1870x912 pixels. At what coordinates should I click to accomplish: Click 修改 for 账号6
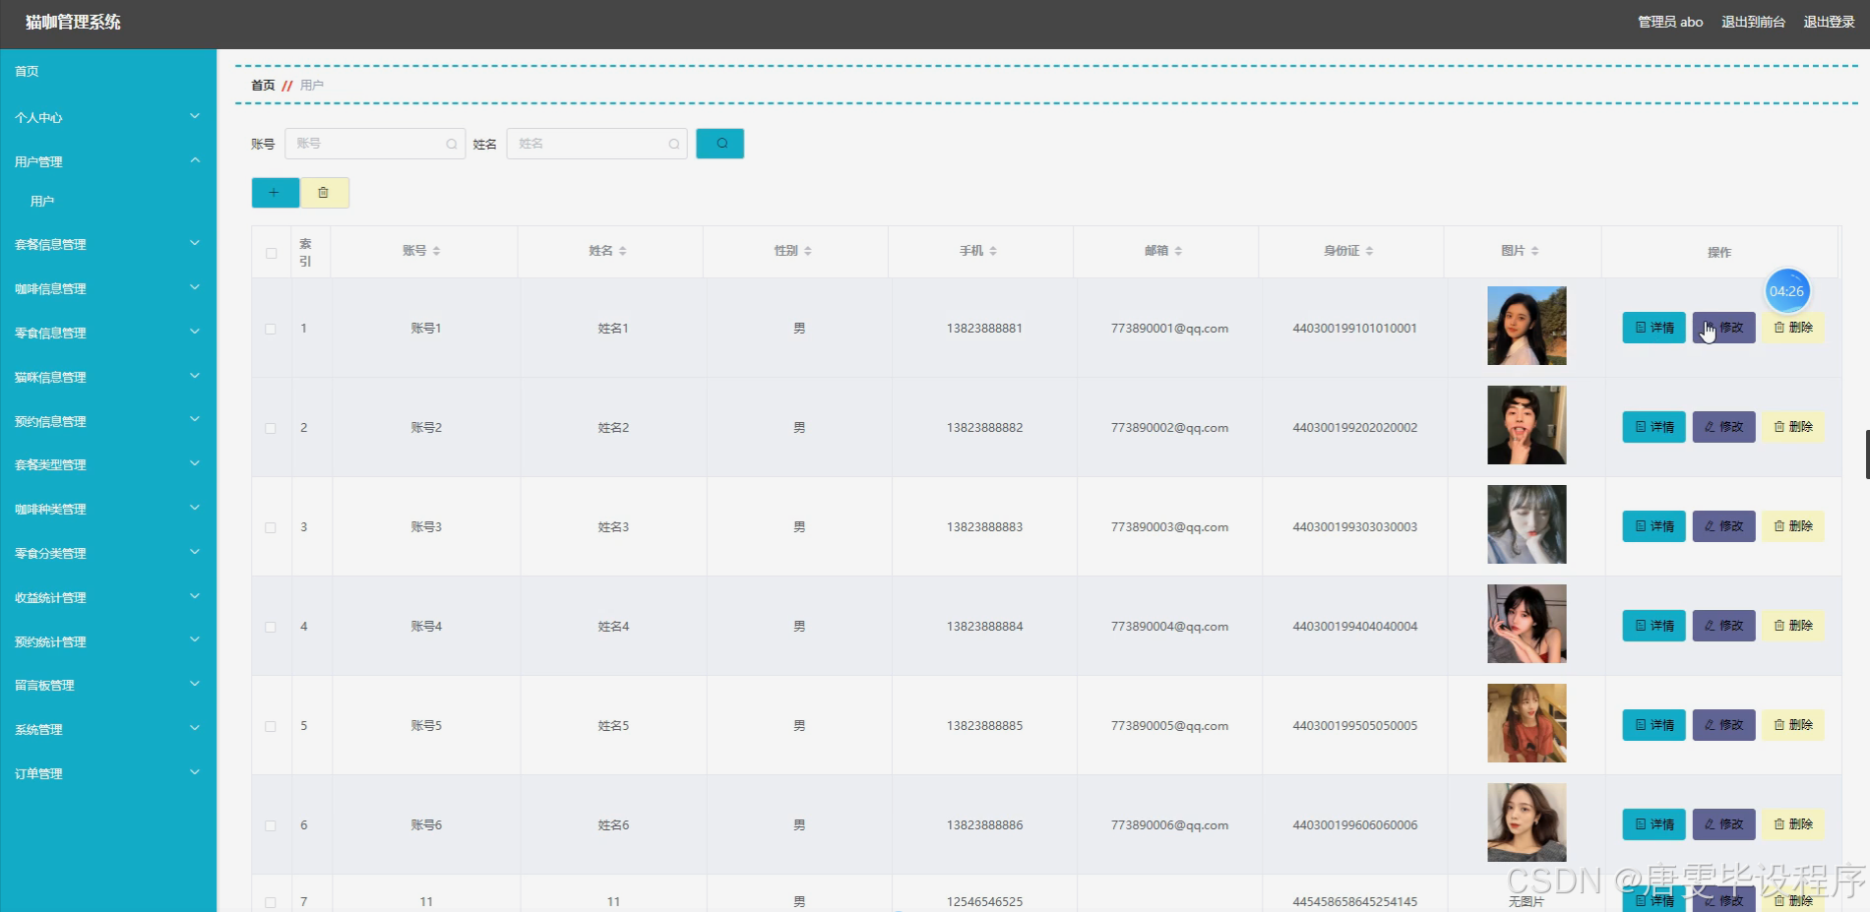1723,824
